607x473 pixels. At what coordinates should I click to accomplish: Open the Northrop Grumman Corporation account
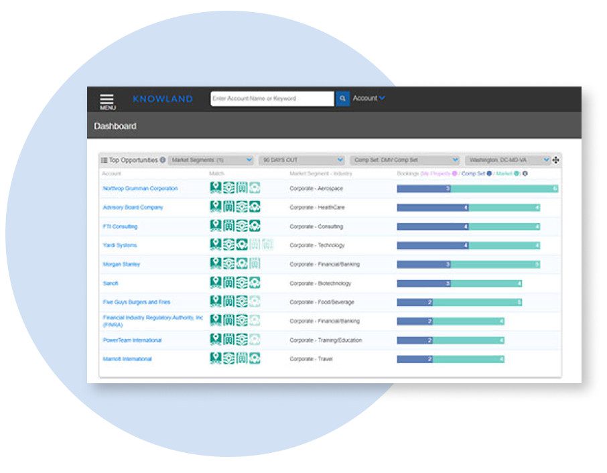click(140, 188)
